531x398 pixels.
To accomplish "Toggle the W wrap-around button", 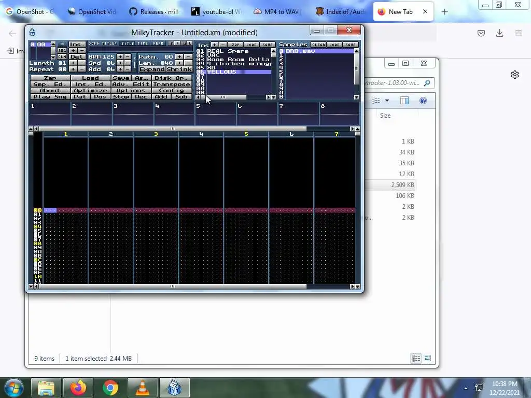I will tap(184, 44).
